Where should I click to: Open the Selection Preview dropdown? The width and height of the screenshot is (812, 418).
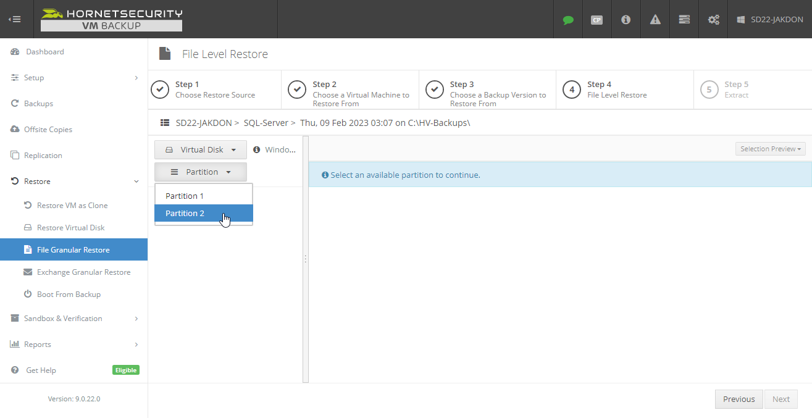coord(770,148)
